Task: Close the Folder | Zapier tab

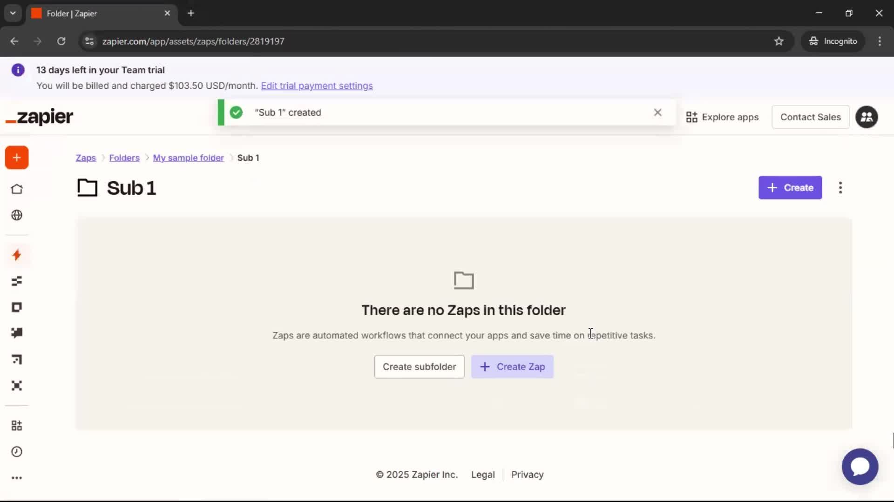Action: click(x=167, y=13)
